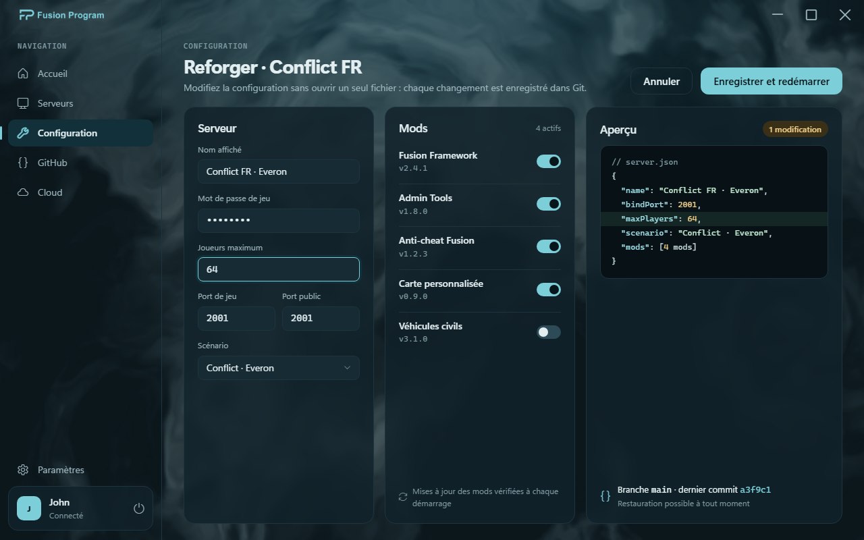The image size is (864, 540).
Task: Click the mod update refresh icon
Action: [403, 497]
